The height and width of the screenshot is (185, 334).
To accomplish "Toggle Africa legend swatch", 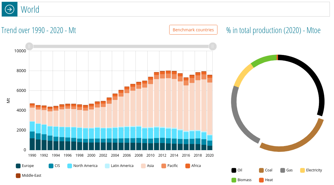I will tap(188, 166).
